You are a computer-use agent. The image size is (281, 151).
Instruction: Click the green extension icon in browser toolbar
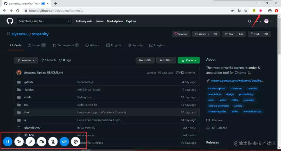pyautogui.click(x=254, y=11)
